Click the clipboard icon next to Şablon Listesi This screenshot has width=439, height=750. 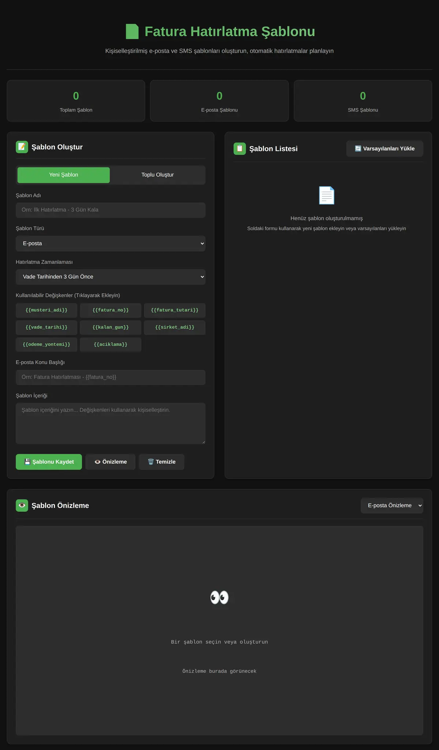240,149
